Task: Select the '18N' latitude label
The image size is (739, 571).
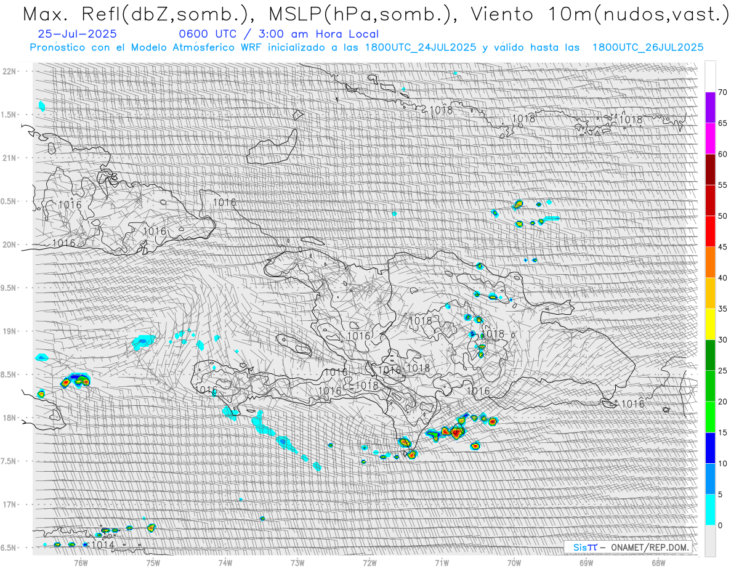Action: click(9, 418)
